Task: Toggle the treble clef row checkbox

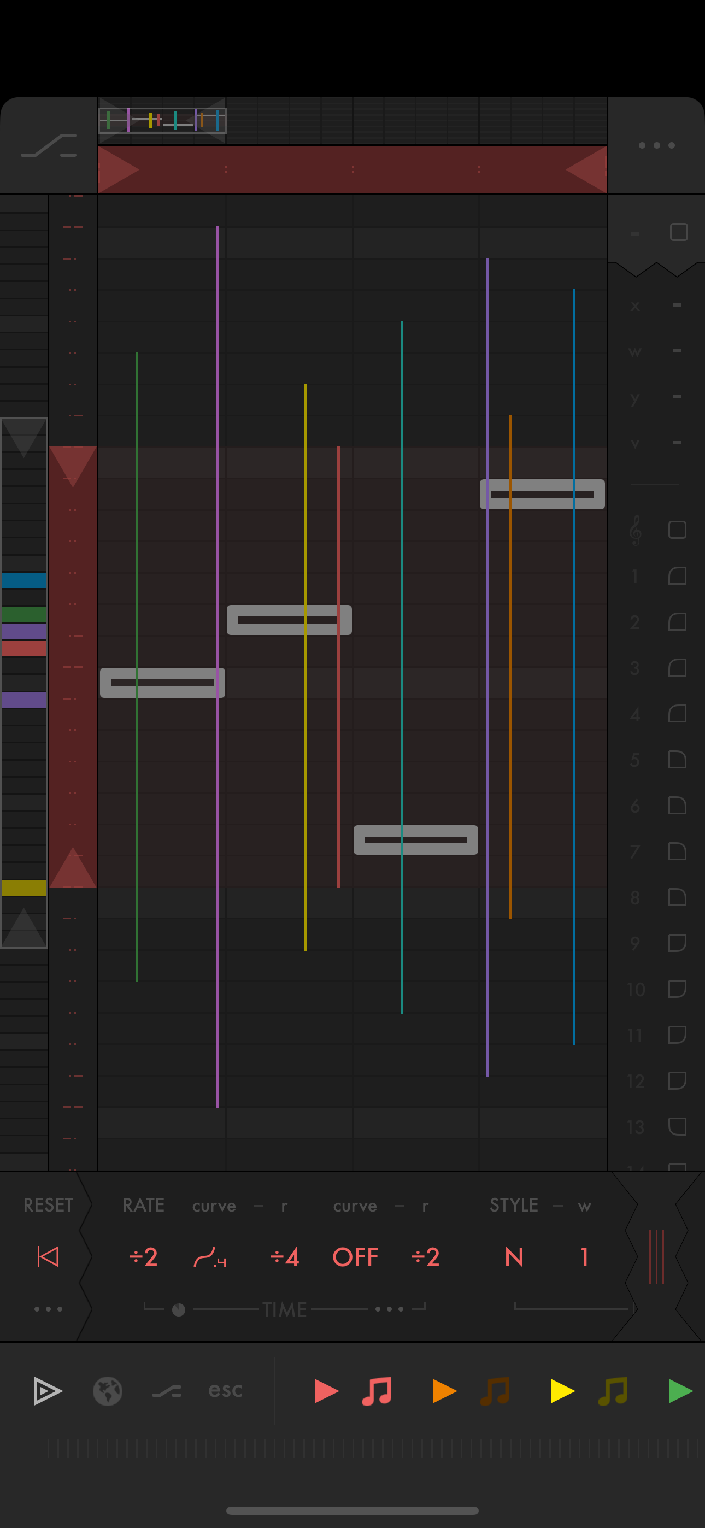Action: (x=677, y=530)
